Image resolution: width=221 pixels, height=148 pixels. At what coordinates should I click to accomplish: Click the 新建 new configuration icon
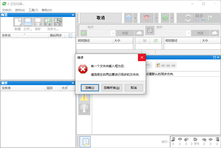click(18, 22)
